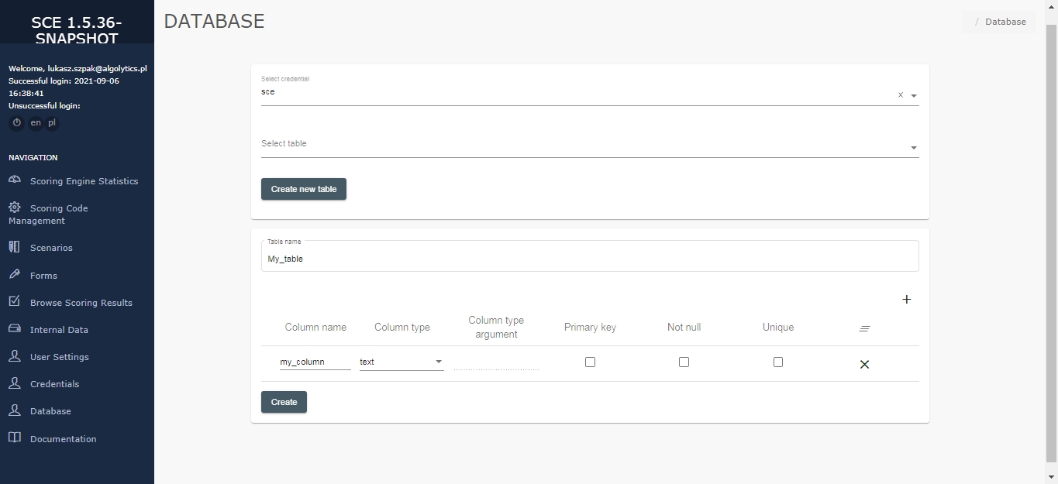The height and width of the screenshot is (484, 1058).
Task: Click the Internal Data drive icon
Action: (x=15, y=329)
